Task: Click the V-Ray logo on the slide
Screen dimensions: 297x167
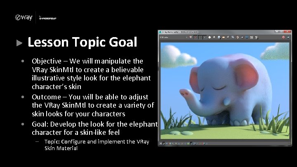Action: (24, 17)
